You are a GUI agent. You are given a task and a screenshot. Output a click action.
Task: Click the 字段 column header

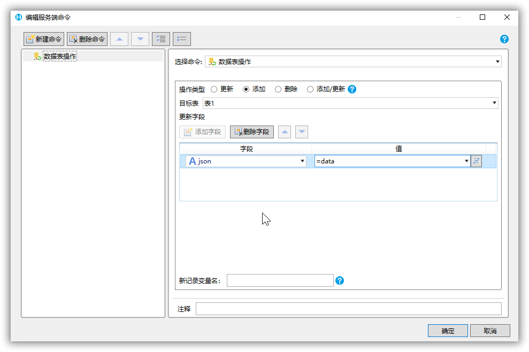click(x=246, y=148)
